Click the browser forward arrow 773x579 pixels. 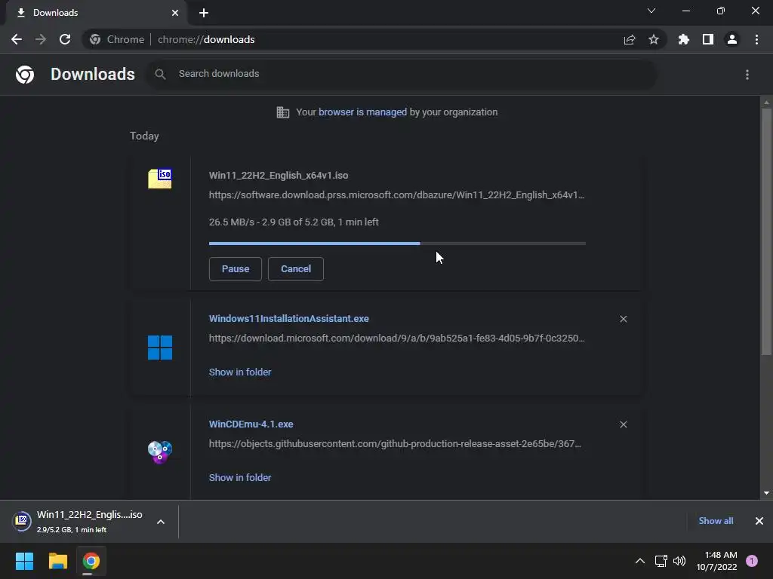pos(41,39)
